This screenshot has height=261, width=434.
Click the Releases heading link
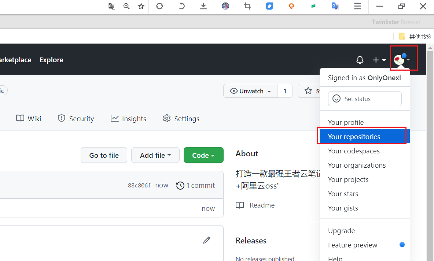click(x=251, y=241)
